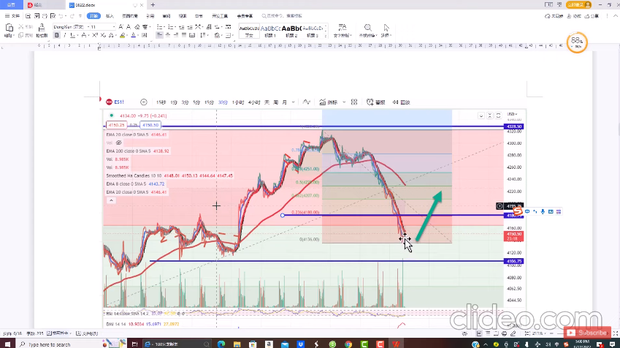The image size is (620, 348).
Task: Toggle subscript formatting
Action: [x=103, y=35]
